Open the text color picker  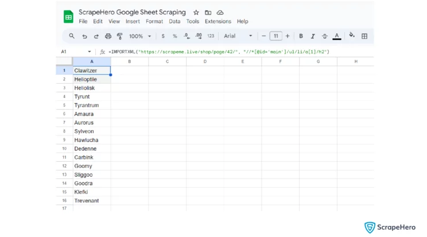(x=337, y=36)
